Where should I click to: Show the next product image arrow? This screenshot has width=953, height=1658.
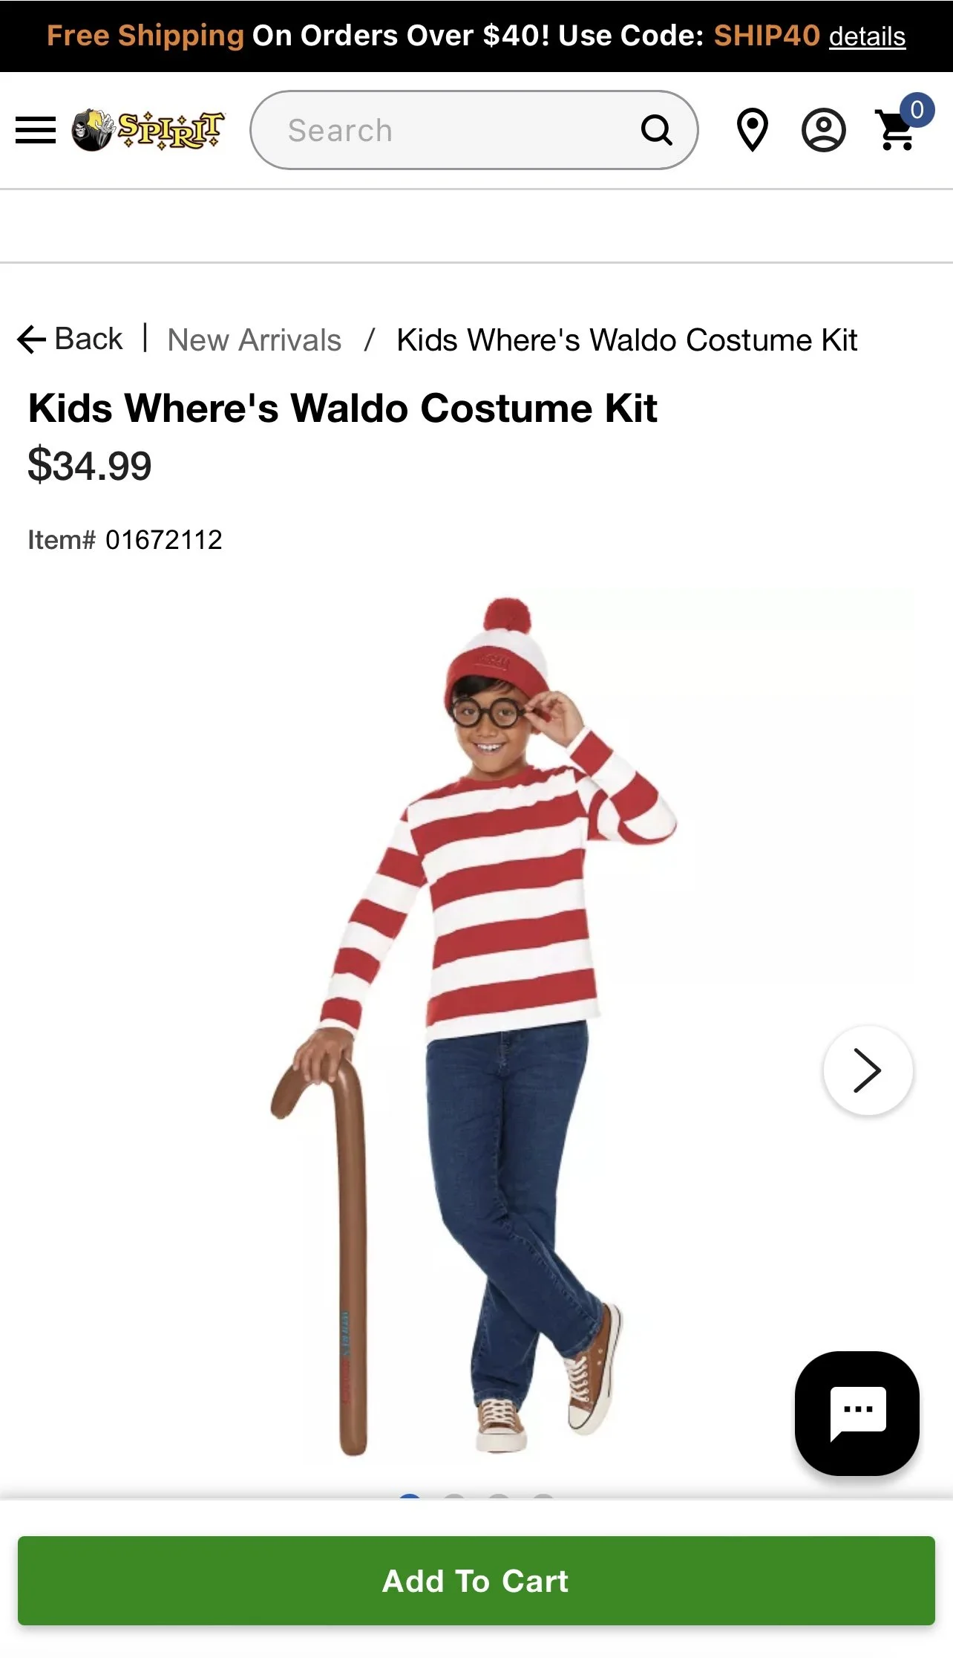pos(868,1070)
